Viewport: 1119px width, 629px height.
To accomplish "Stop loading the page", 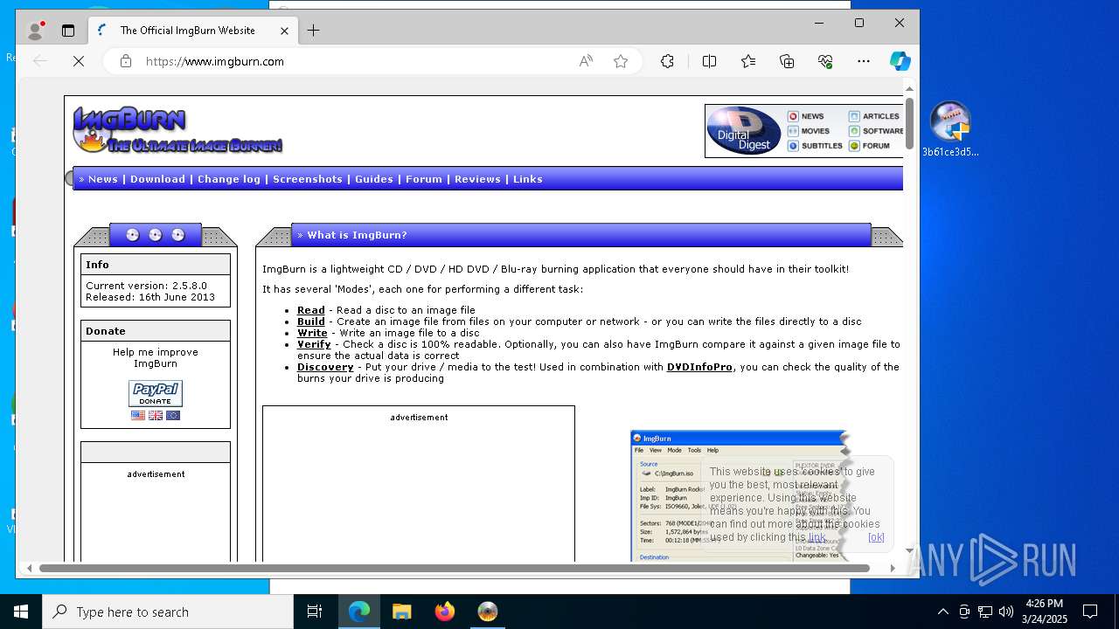I will coord(78,61).
